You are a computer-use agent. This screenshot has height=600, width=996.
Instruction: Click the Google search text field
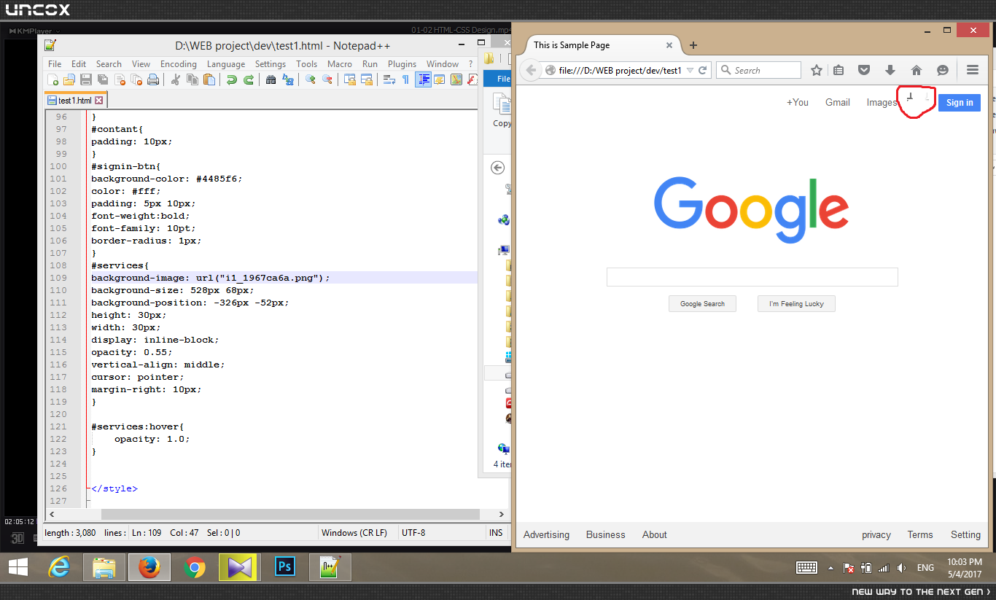pyautogui.click(x=752, y=277)
